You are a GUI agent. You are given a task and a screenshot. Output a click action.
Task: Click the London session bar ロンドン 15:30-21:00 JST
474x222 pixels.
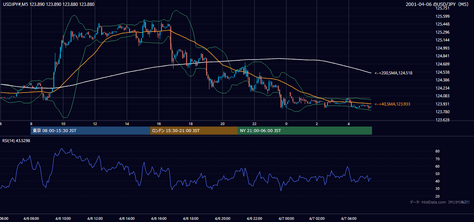point(194,131)
